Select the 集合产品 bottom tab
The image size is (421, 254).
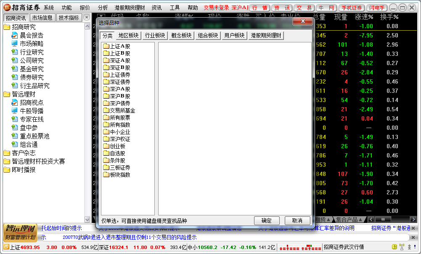[350, 220]
